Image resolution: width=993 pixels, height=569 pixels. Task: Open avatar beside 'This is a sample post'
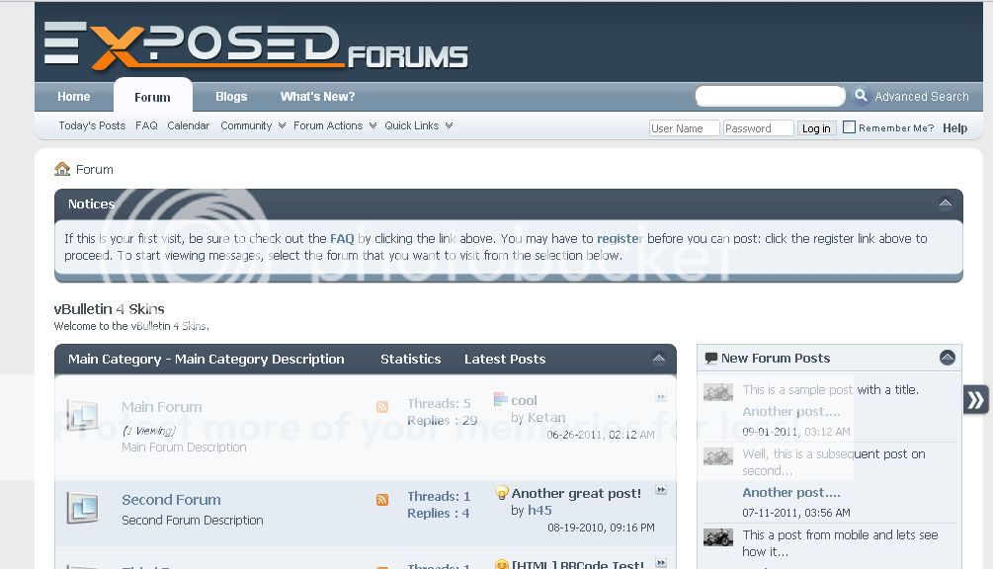[x=718, y=392]
